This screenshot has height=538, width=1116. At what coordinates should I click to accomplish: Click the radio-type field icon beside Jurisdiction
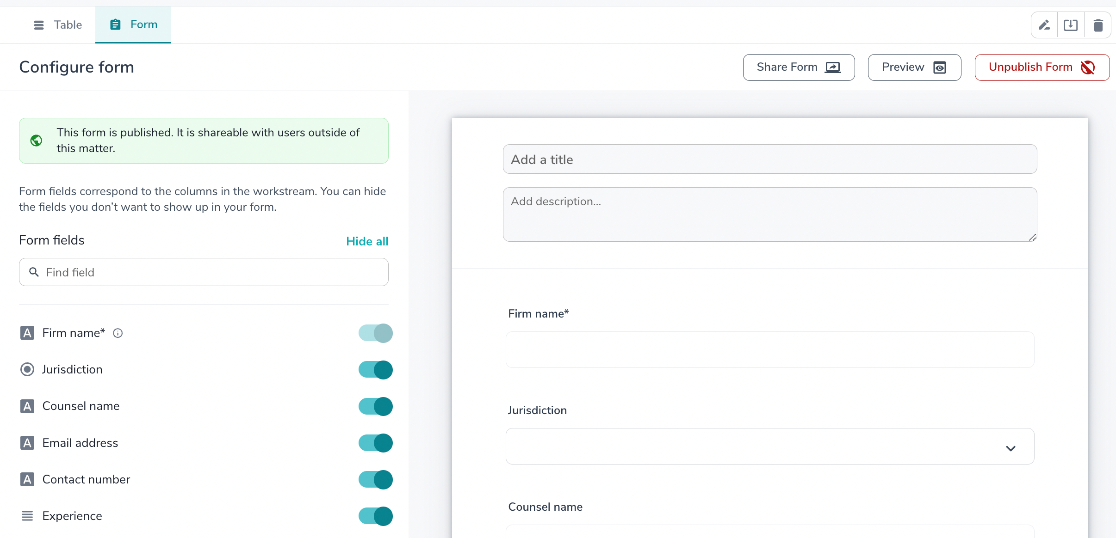pos(27,369)
